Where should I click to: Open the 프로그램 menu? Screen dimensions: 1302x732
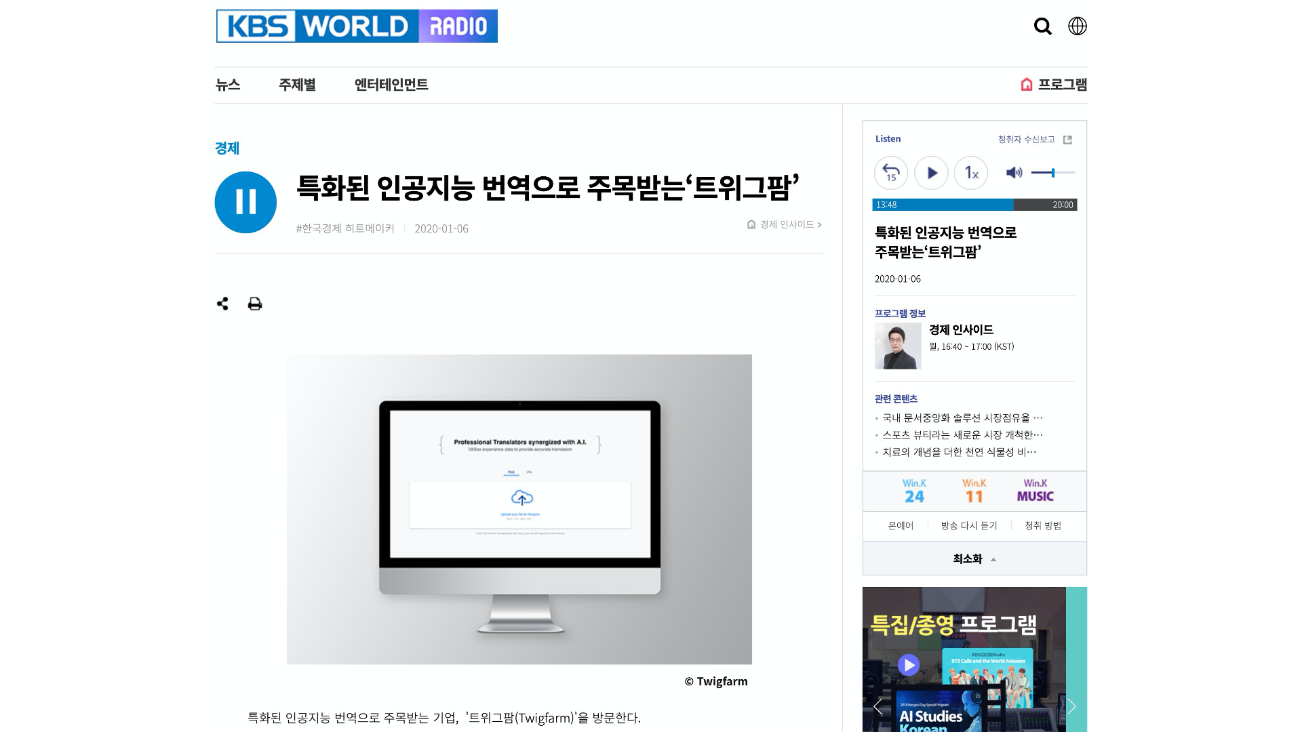tap(1054, 85)
